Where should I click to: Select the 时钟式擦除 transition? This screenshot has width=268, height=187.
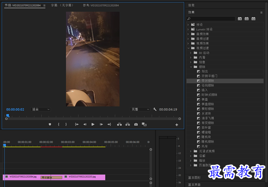(x=209, y=95)
